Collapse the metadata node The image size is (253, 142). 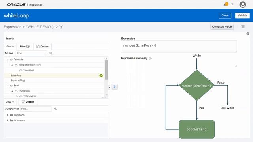coord(12,91)
